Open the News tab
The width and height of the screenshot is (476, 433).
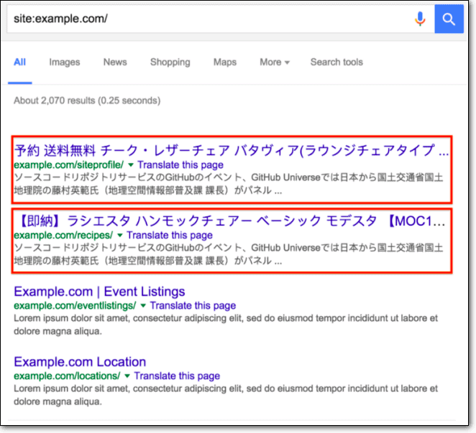click(x=114, y=62)
